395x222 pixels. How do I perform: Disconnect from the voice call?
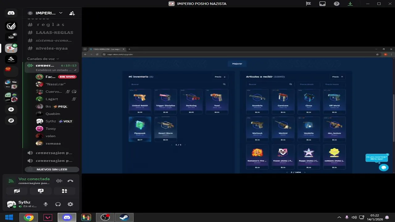coord(70,181)
